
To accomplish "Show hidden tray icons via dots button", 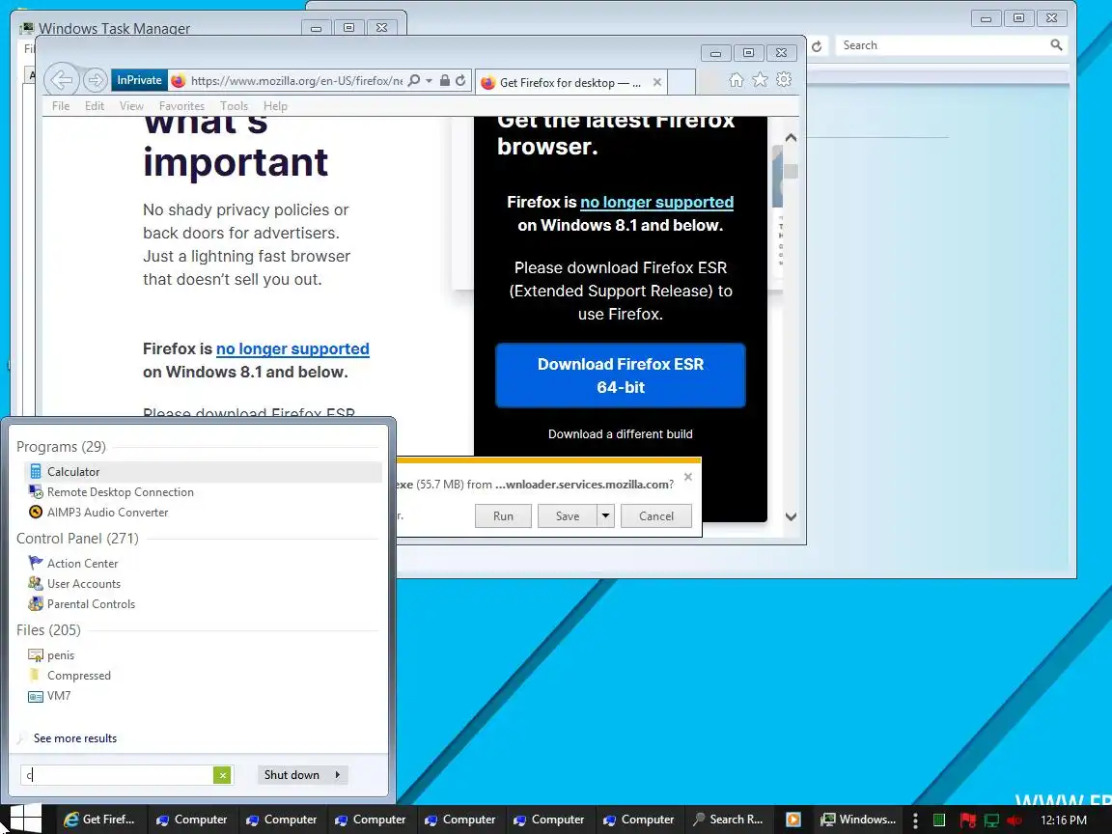I will (915, 820).
